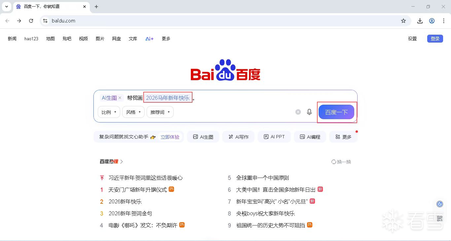
Task: Click the AI PPT shortcut button
Action: pyautogui.click(x=274, y=137)
